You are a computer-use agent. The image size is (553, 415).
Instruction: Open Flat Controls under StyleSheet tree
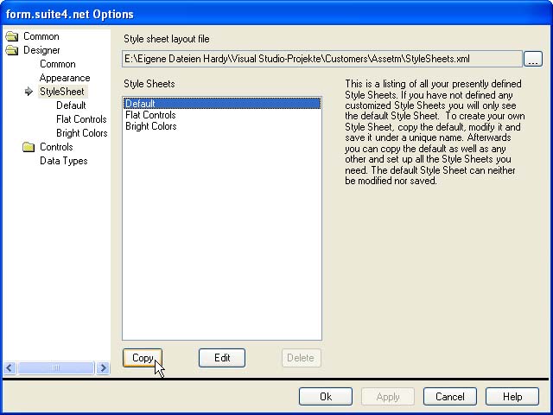click(81, 119)
